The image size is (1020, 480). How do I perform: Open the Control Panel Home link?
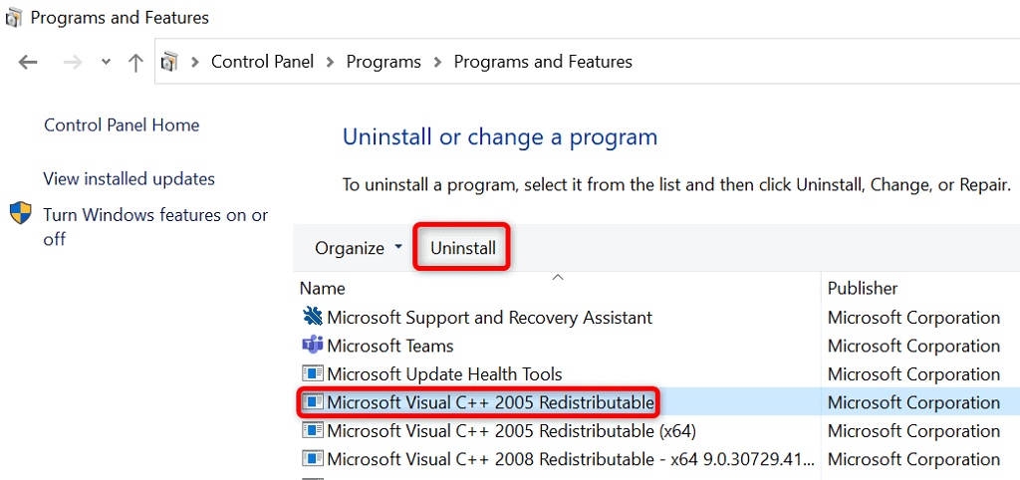tap(122, 125)
